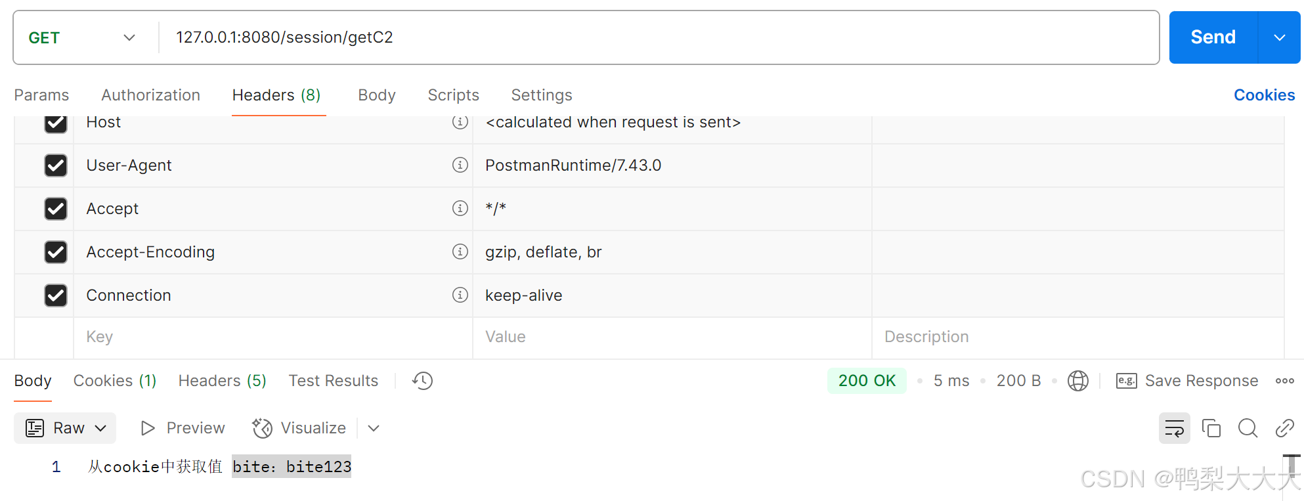1304x501 pixels.
Task: Toggle word wrap in response body
Action: coord(1174,429)
